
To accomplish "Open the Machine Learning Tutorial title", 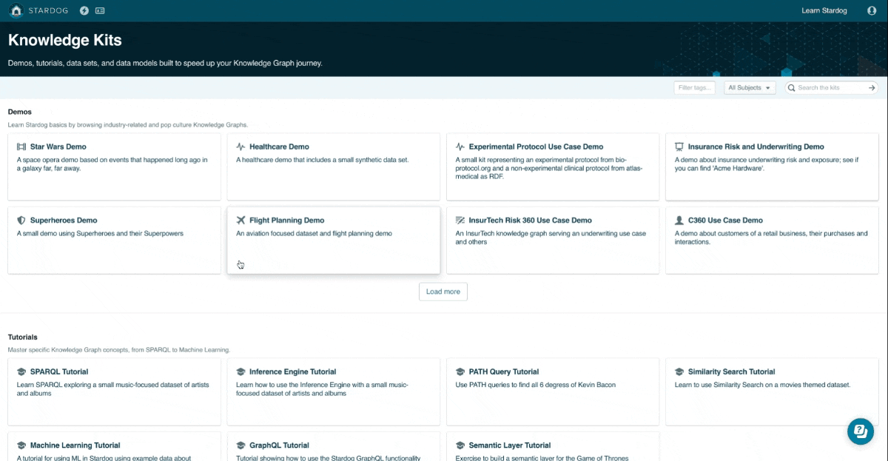I will tap(75, 445).
